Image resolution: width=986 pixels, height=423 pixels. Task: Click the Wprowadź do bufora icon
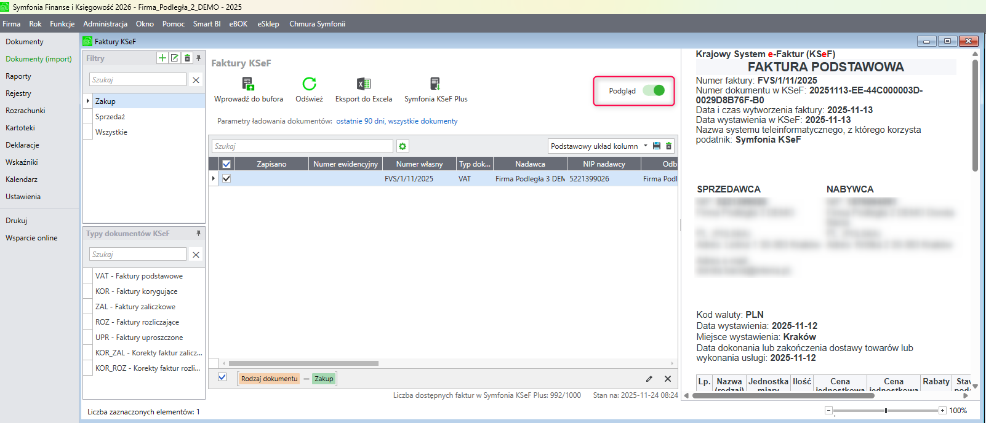coord(248,84)
